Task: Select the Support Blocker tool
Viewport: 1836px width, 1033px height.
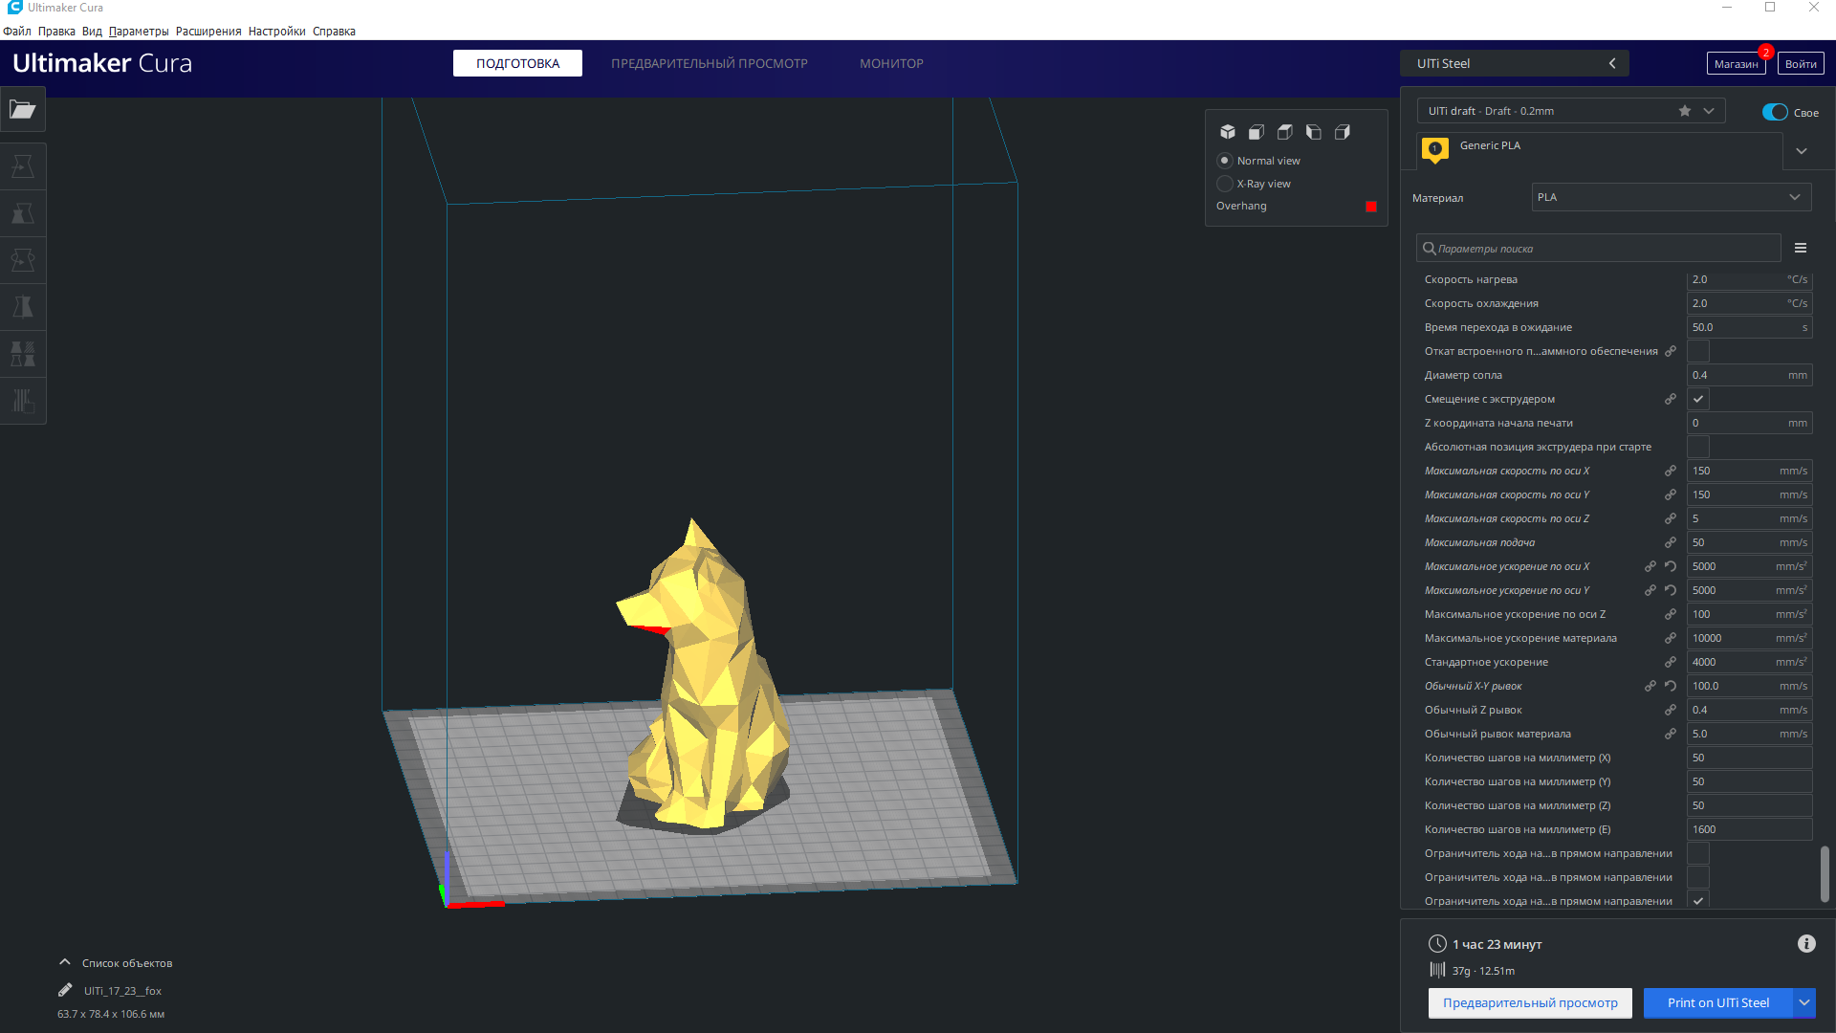Action: point(23,401)
